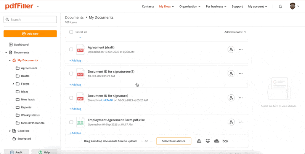
Task: Check the Select all checkbox
Action: pyautogui.click(x=71, y=32)
